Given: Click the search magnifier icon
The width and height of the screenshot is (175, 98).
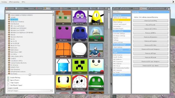Looking at the screenshot, I should point(53,12).
